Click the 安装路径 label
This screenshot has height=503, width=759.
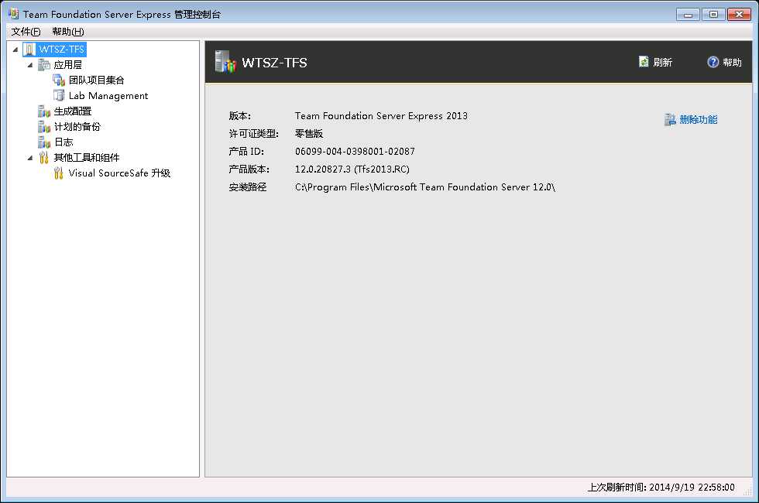tap(247, 187)
